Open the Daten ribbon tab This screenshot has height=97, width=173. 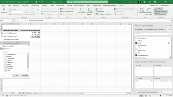[52, 5]
